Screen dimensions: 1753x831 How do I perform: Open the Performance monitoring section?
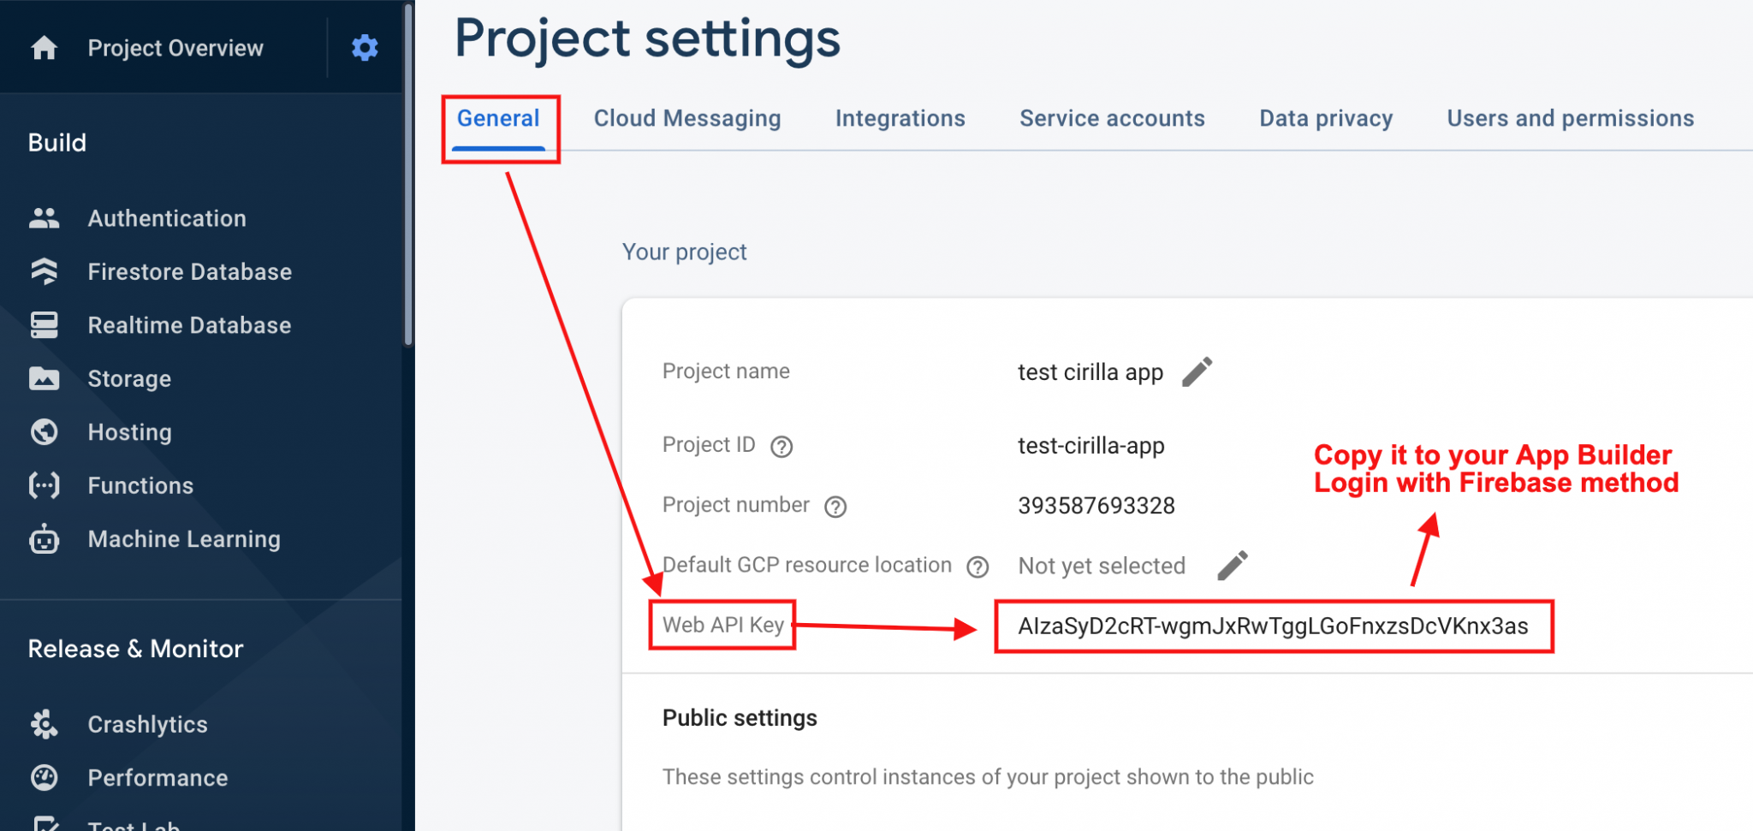(x=157, y=778)
